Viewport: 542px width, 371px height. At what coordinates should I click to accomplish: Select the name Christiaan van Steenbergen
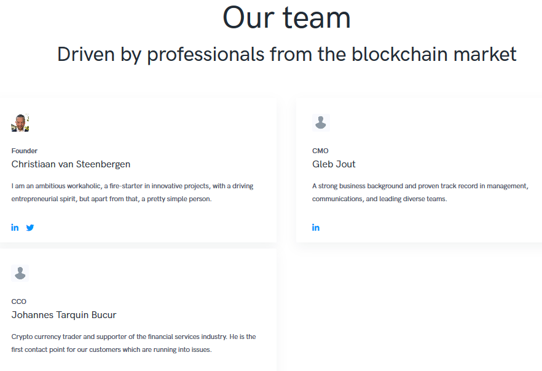coord(71,164)
